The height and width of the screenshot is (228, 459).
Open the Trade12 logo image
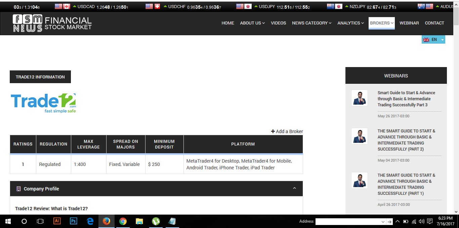pyautogui.click(x=43, y=103)
